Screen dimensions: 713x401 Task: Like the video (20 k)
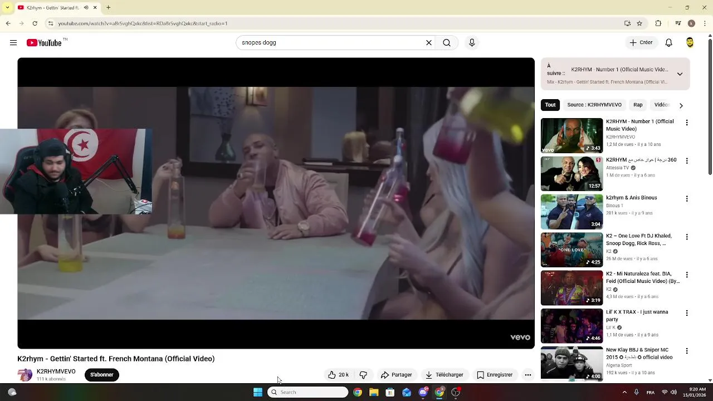pos(338,375)
